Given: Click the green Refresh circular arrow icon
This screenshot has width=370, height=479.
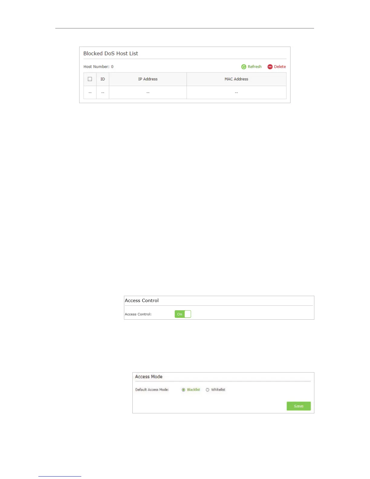Looking at the screenshot, I should coord(244,67).
